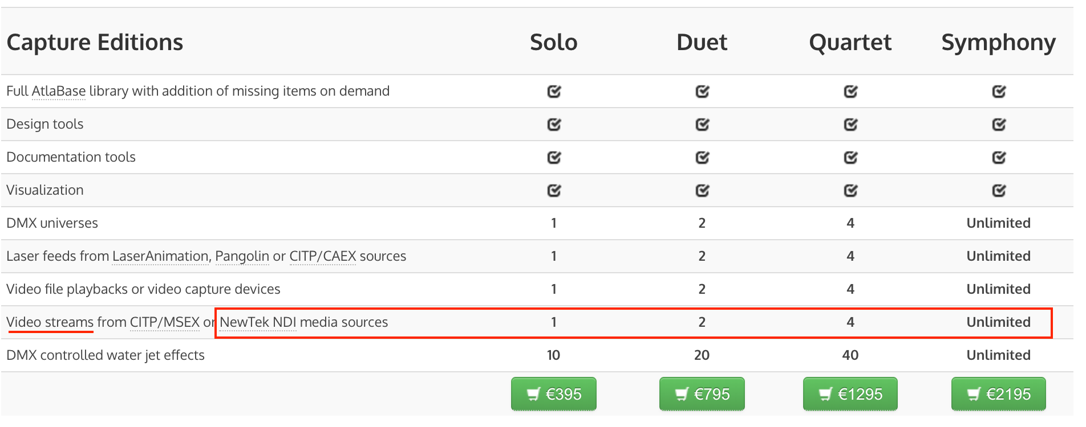Click the Solo €395 cart button
Image resolution: width=1086 pixels, height=427 pixels.
tap(553, 394)
